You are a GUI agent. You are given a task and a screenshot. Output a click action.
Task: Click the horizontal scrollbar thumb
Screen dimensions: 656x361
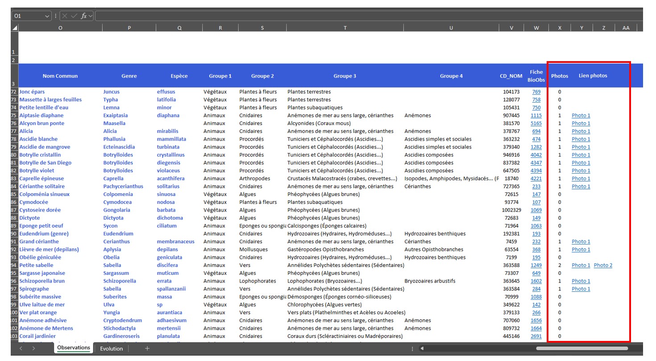coord(581,349)
